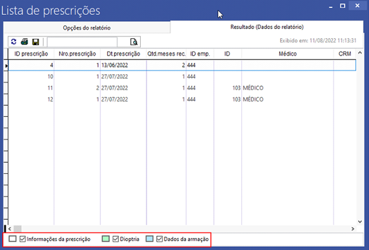This screenshot has height=250, width=369.
Task: Toggle the Dioptria checkbox
Action: point(115,239)
